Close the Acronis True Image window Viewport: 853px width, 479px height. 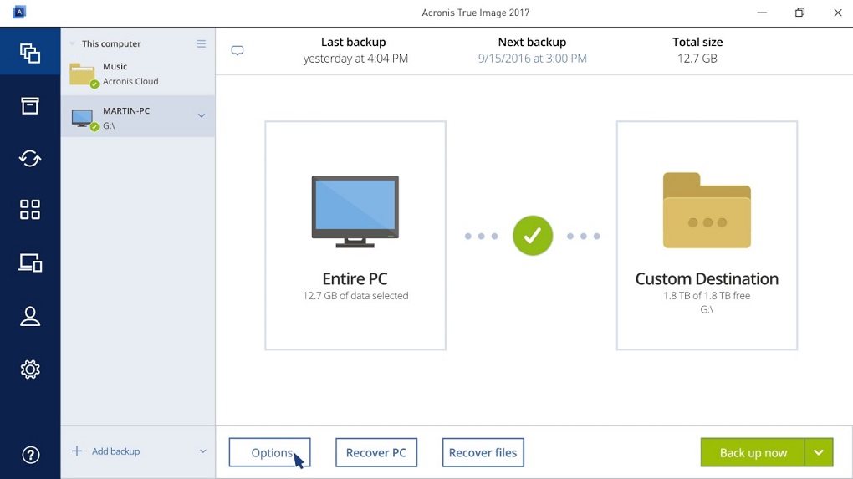click(838, 13)
